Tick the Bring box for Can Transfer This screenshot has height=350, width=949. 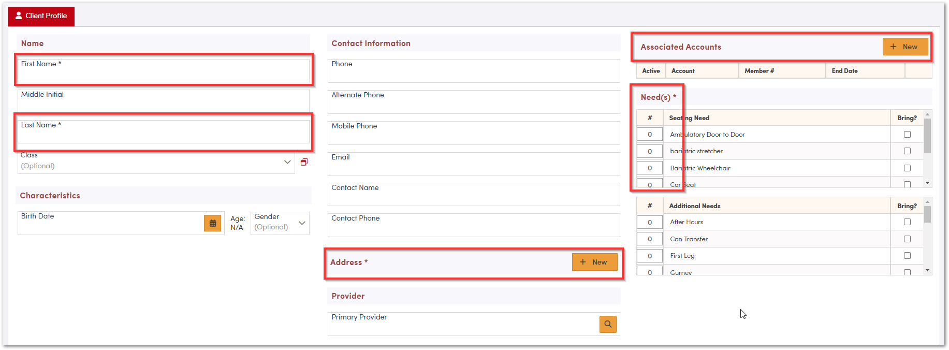[x=907, y=239]
